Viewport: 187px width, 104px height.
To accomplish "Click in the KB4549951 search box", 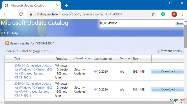I will 137,23.
